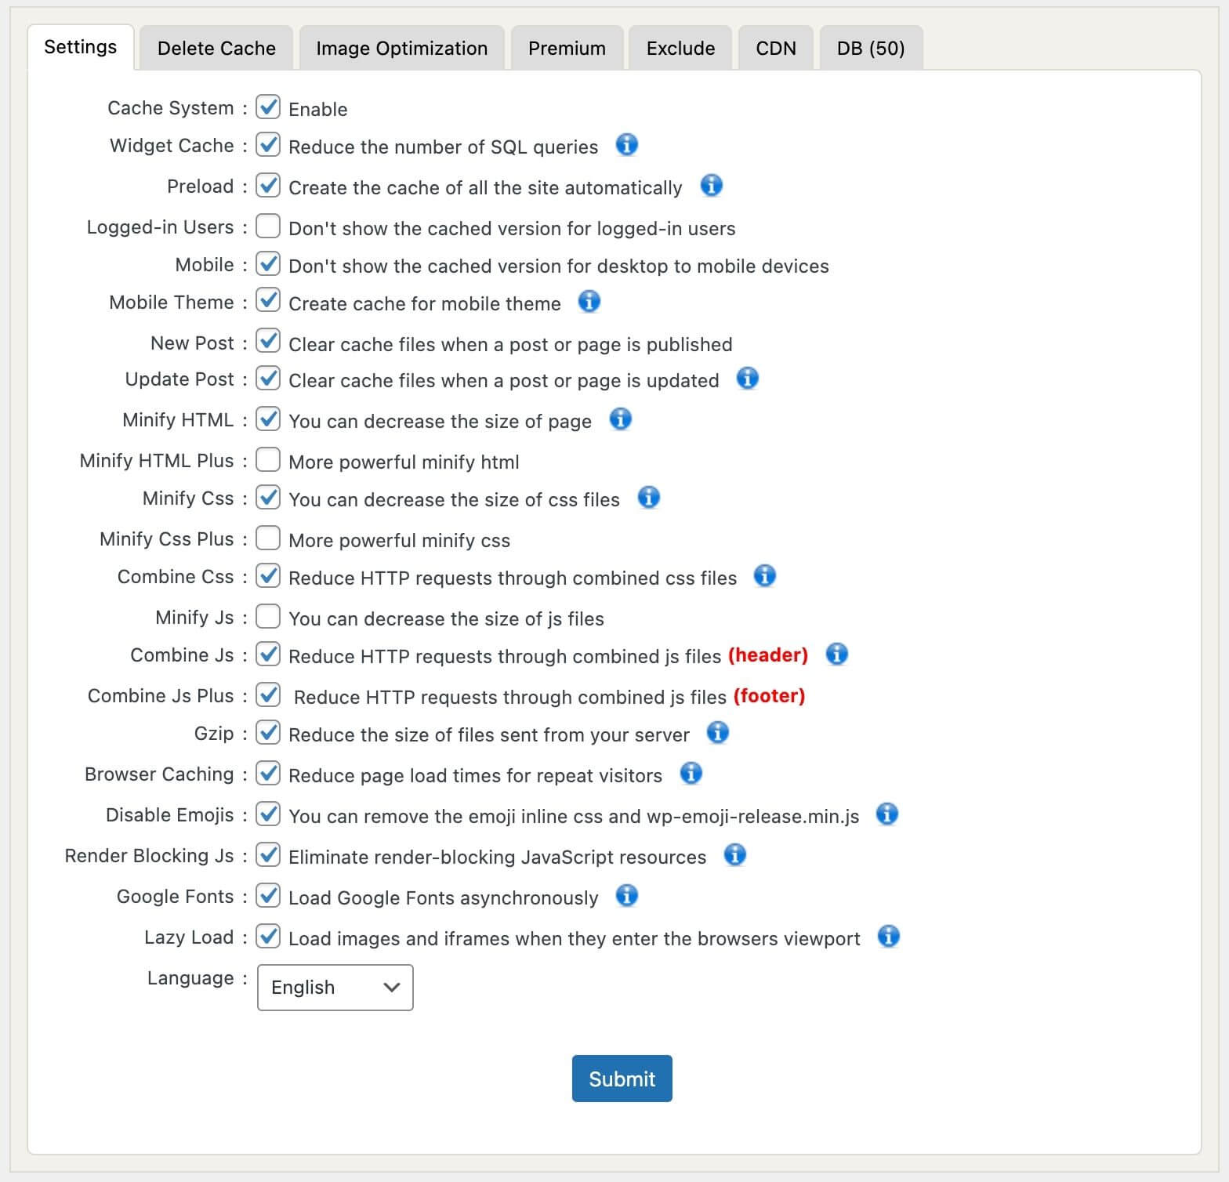
Task: Click the Submit button
Action: (x=622, y=1079)
